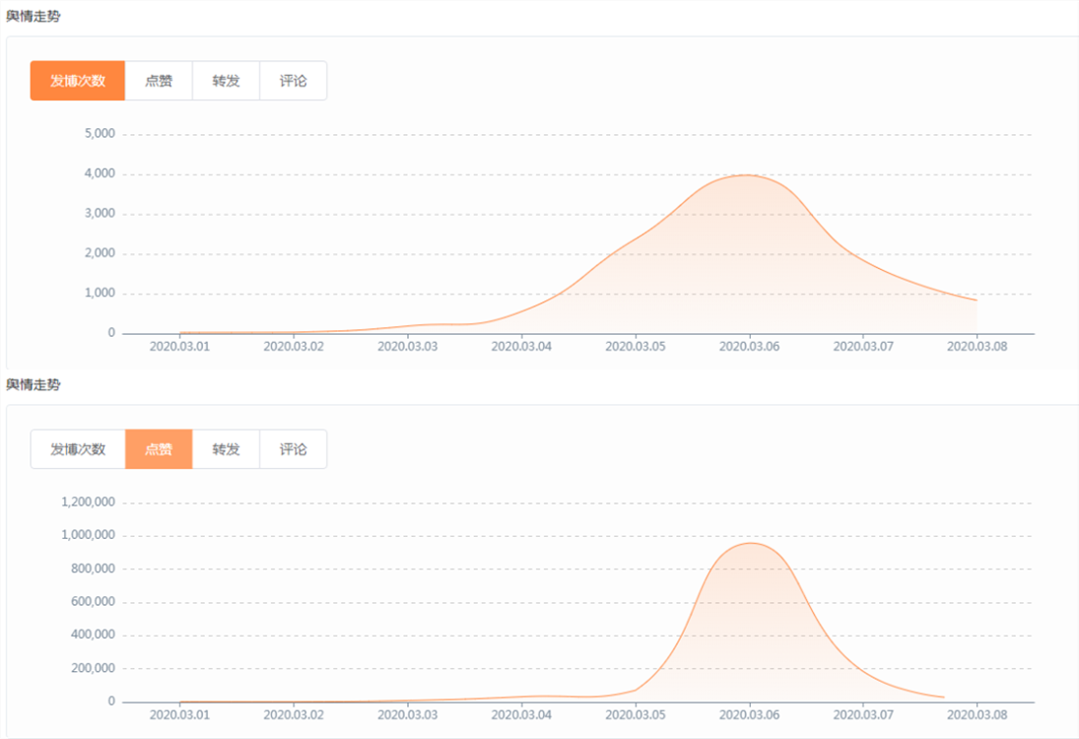
Task: Click active 点赞 tab in bottom chart
Action: (x=159, y=449)
